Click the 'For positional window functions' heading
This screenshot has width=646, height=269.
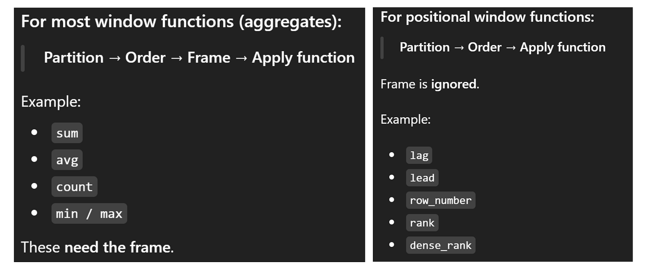(487, 17)
